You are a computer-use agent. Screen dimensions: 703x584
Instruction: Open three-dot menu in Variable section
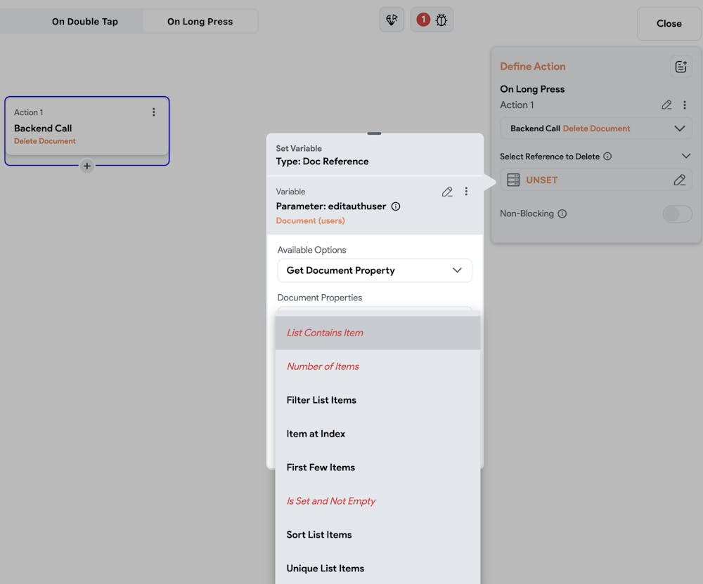coord(466,192)
